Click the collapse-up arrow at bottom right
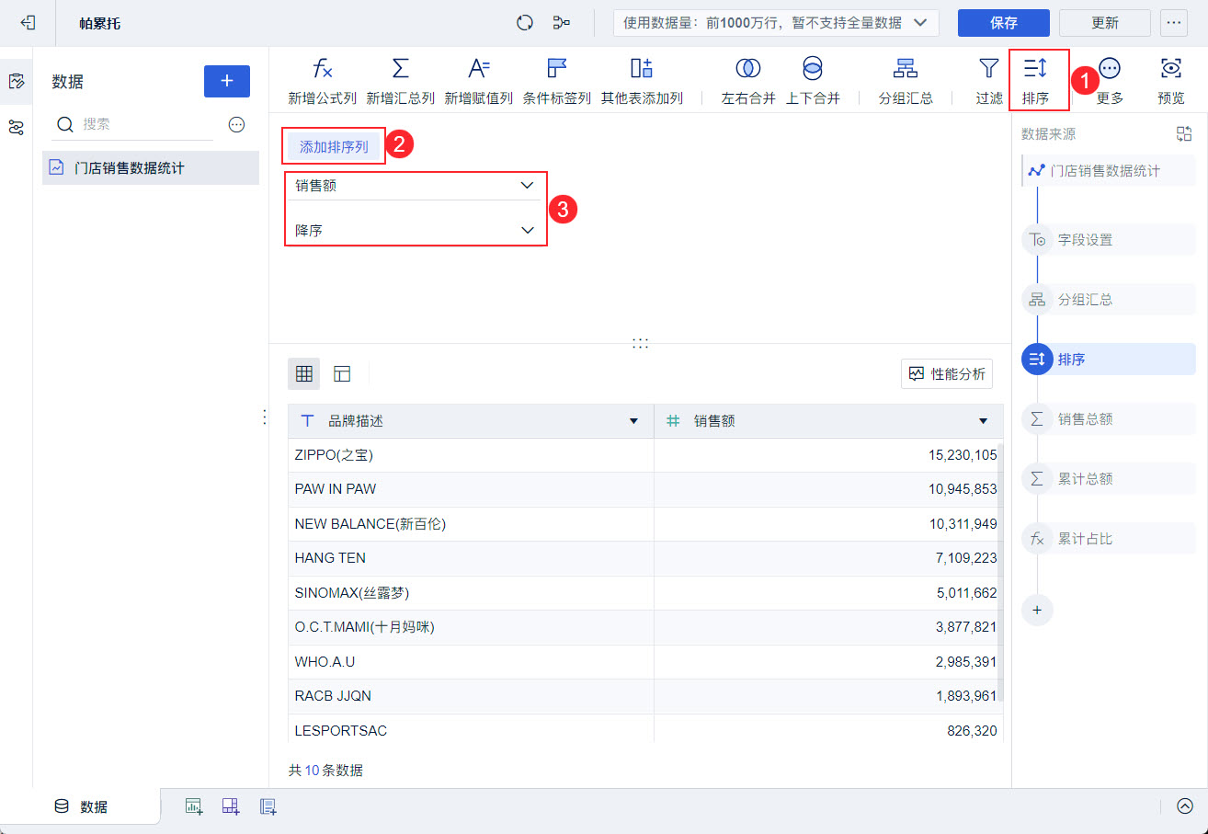Screen dimensions: 1208x834 click(x=1184, y=806)
